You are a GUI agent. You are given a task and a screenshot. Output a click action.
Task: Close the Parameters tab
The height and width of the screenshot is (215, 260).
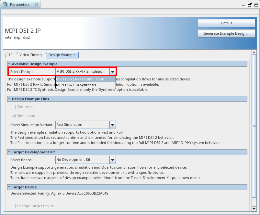(36, 5)
